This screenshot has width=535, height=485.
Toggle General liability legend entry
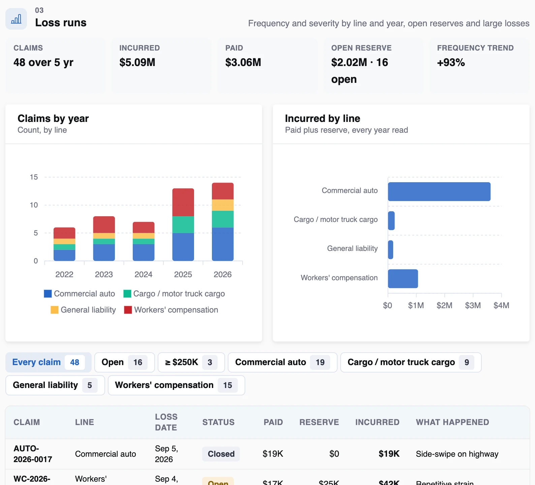83,310
